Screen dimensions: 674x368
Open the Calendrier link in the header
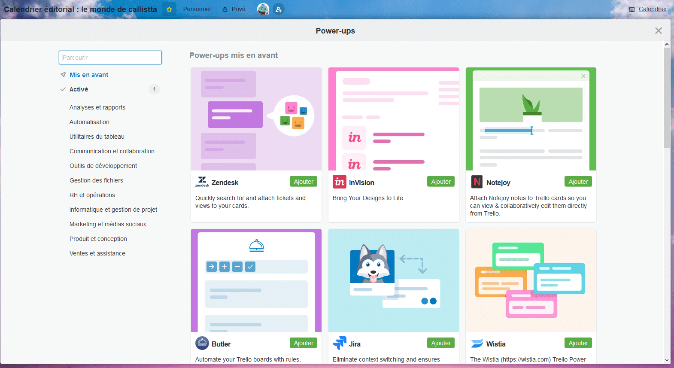(x=648, y=9)
